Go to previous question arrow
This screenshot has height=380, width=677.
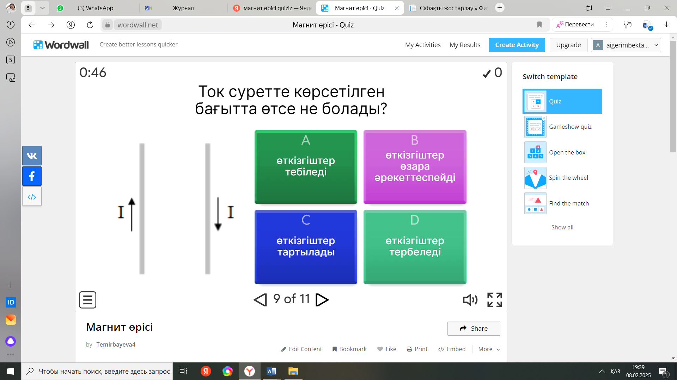tap(260, 300)
